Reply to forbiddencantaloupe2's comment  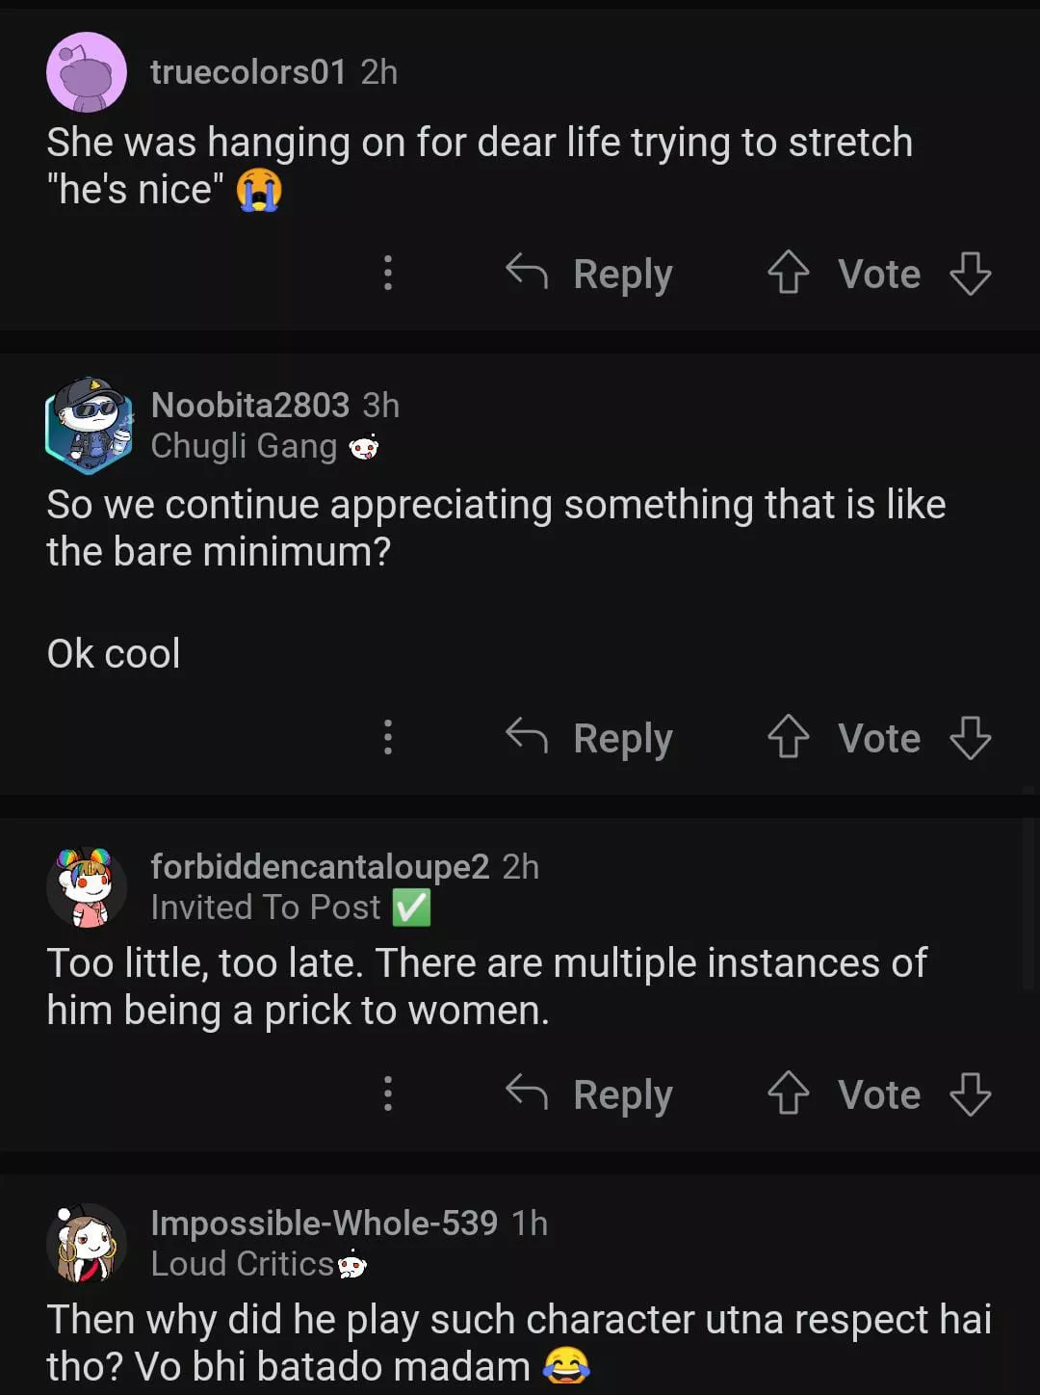(590, 1094)
